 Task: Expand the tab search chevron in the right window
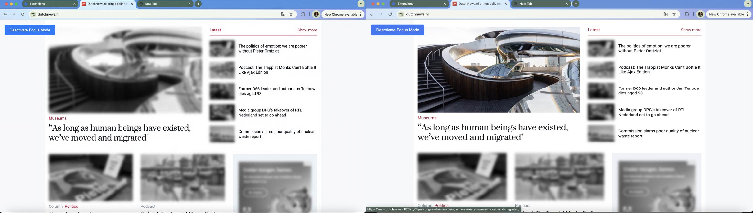point(747,4)
